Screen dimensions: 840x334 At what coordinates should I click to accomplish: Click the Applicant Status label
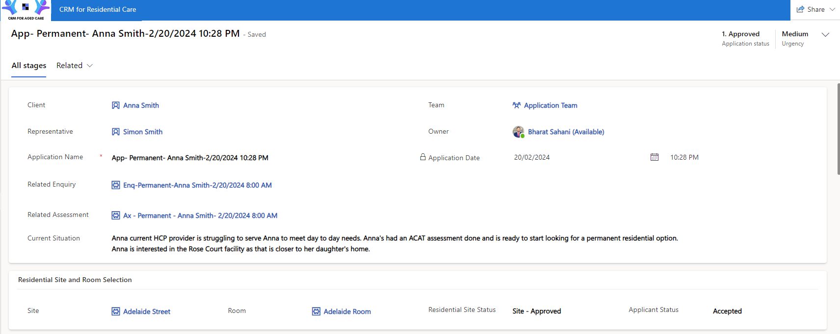654,310
